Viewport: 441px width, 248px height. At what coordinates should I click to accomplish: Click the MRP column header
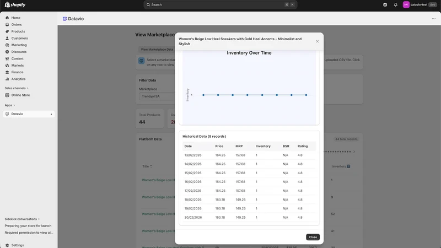[x=239, y=146]
